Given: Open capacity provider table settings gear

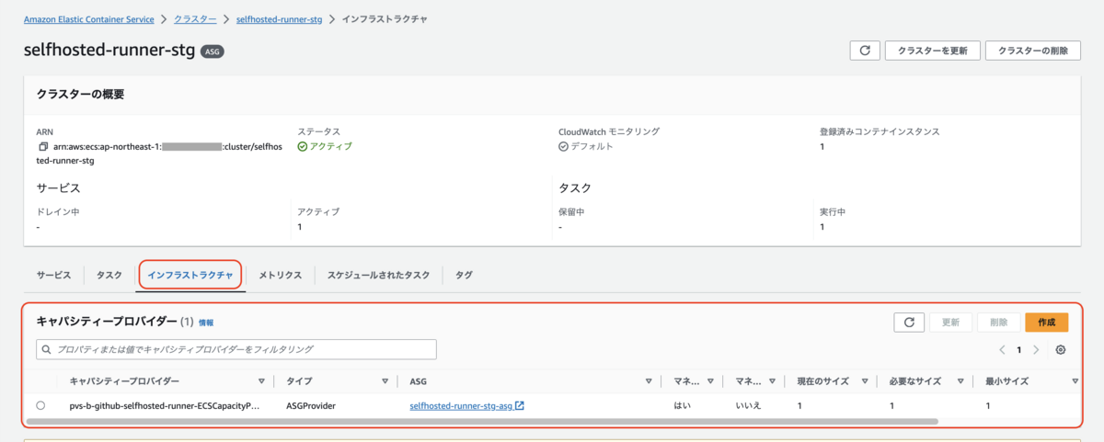Looking at the screenshot, I should (x=1061, y=350).
